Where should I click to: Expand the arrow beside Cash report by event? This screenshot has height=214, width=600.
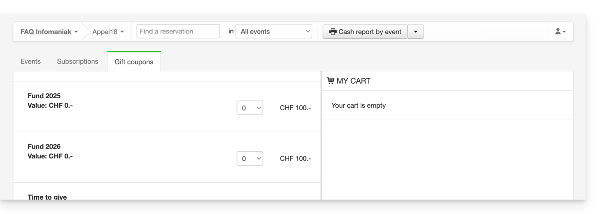(415, 32)
